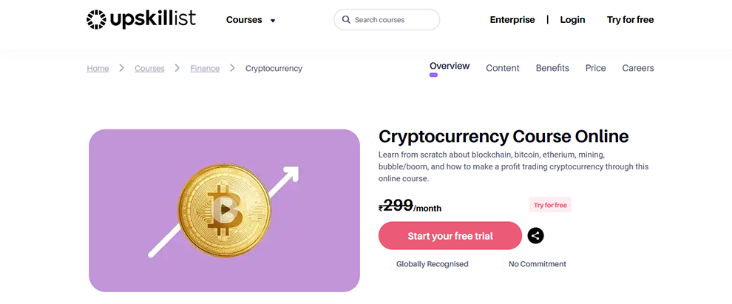Image resolution: width=732 pixels, height=304 pixels.
Task: Click the breadcrumb chevron after Finance
Action: (x=232, y=68)
